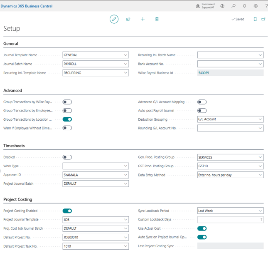Click the trash Delete icon
Screen dimensions: 268x253
[x=157, y=19]
